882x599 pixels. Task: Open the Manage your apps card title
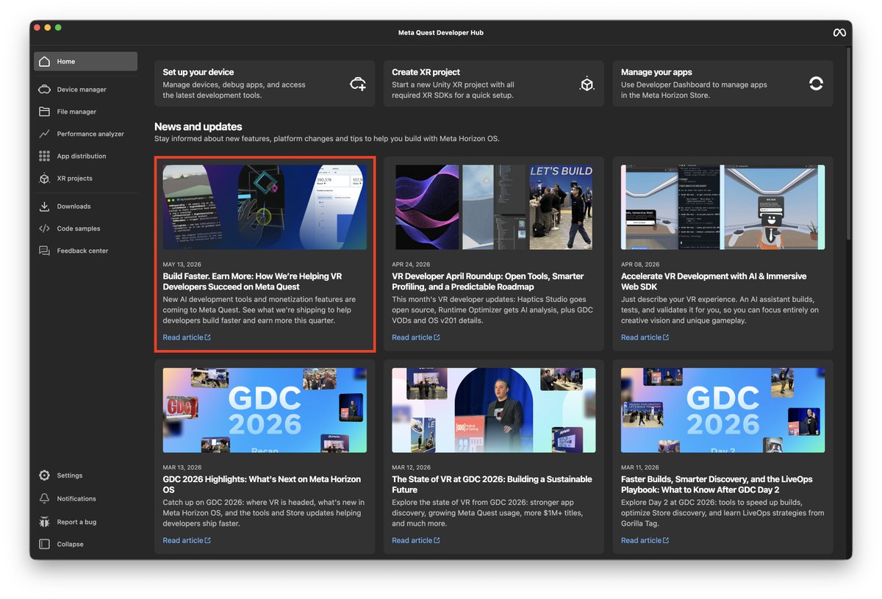tap(656, 72)
